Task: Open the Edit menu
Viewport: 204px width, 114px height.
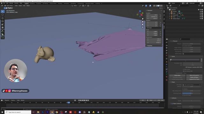Action: tap(7, 3)
